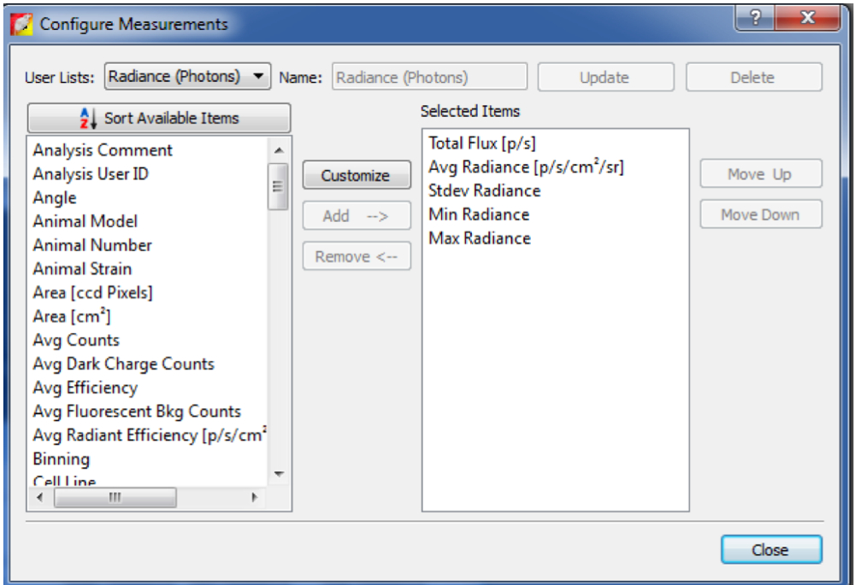The image size is (855, 585).
Task: Click horizontal scrollbar right arrow
Action: [254, 497]
